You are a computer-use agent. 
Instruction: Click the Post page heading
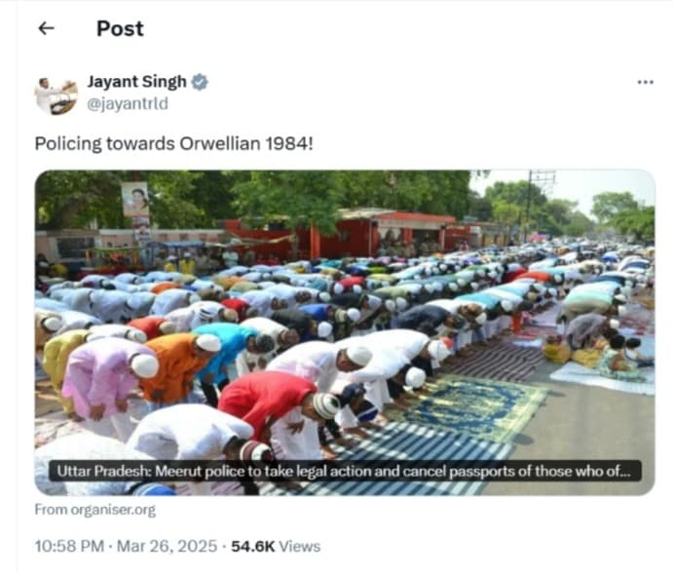pyautogui.click(x=120, y=29)
